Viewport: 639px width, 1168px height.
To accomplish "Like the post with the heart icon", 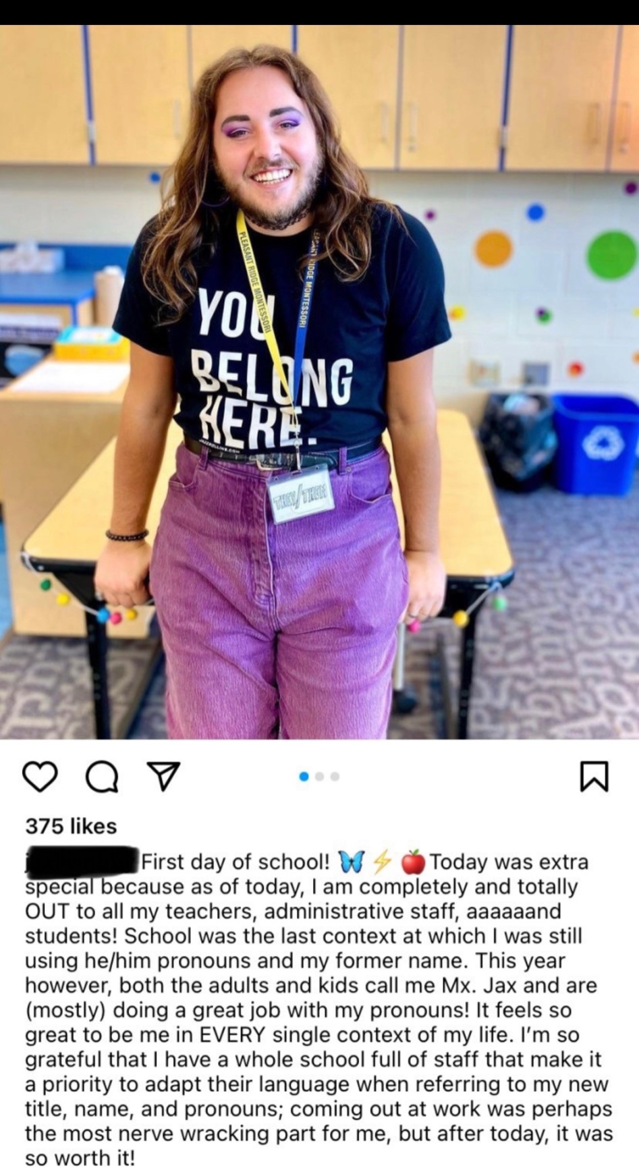I will 40,777.
